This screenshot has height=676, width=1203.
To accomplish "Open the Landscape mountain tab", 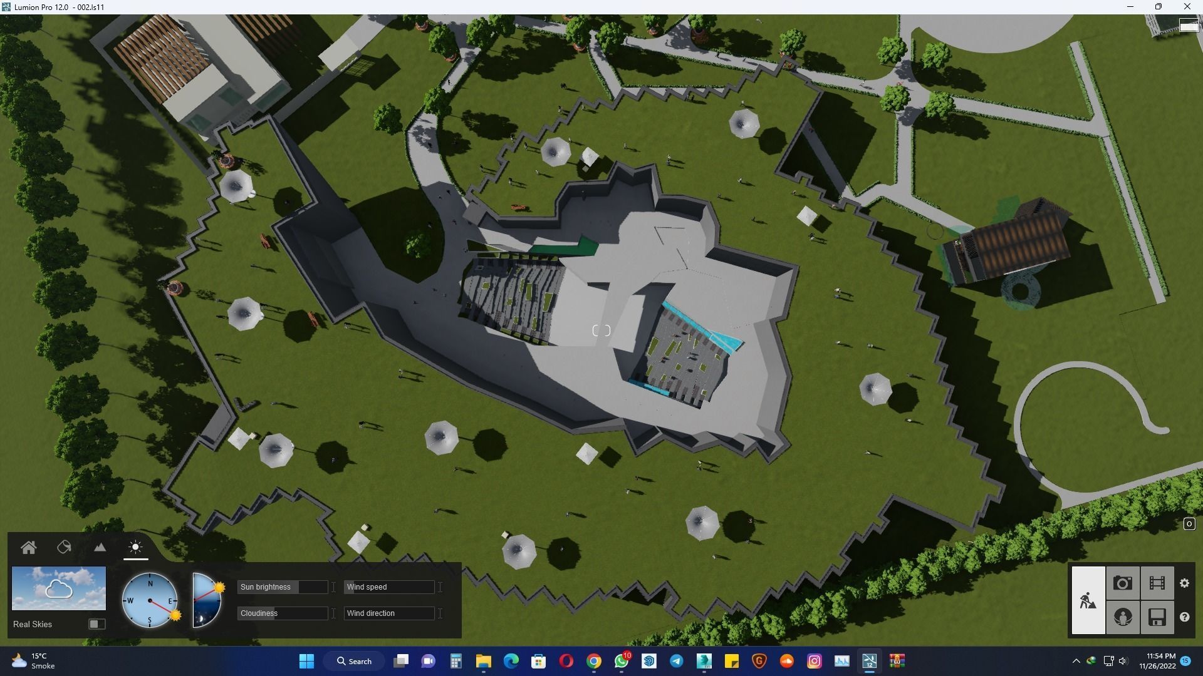I will tap(100, 548).
